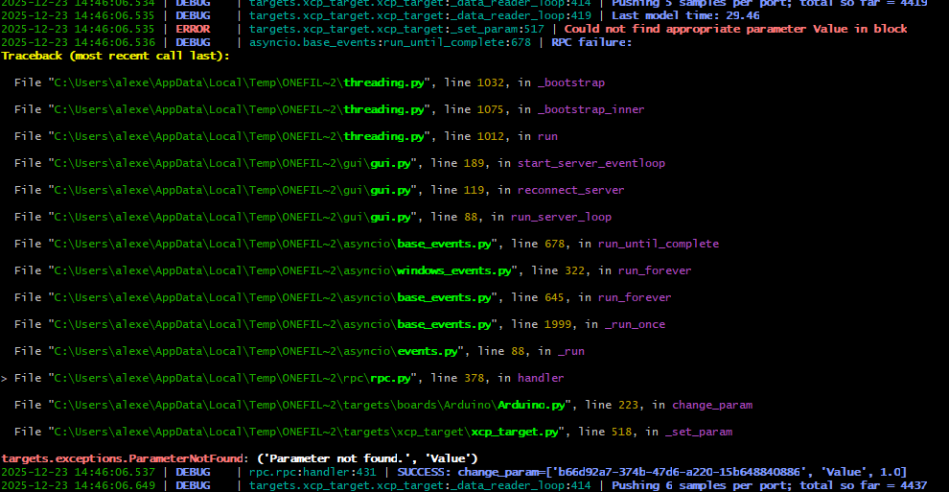
Task: Click the "RPC failure:" log message
Action: pos(591,42)
